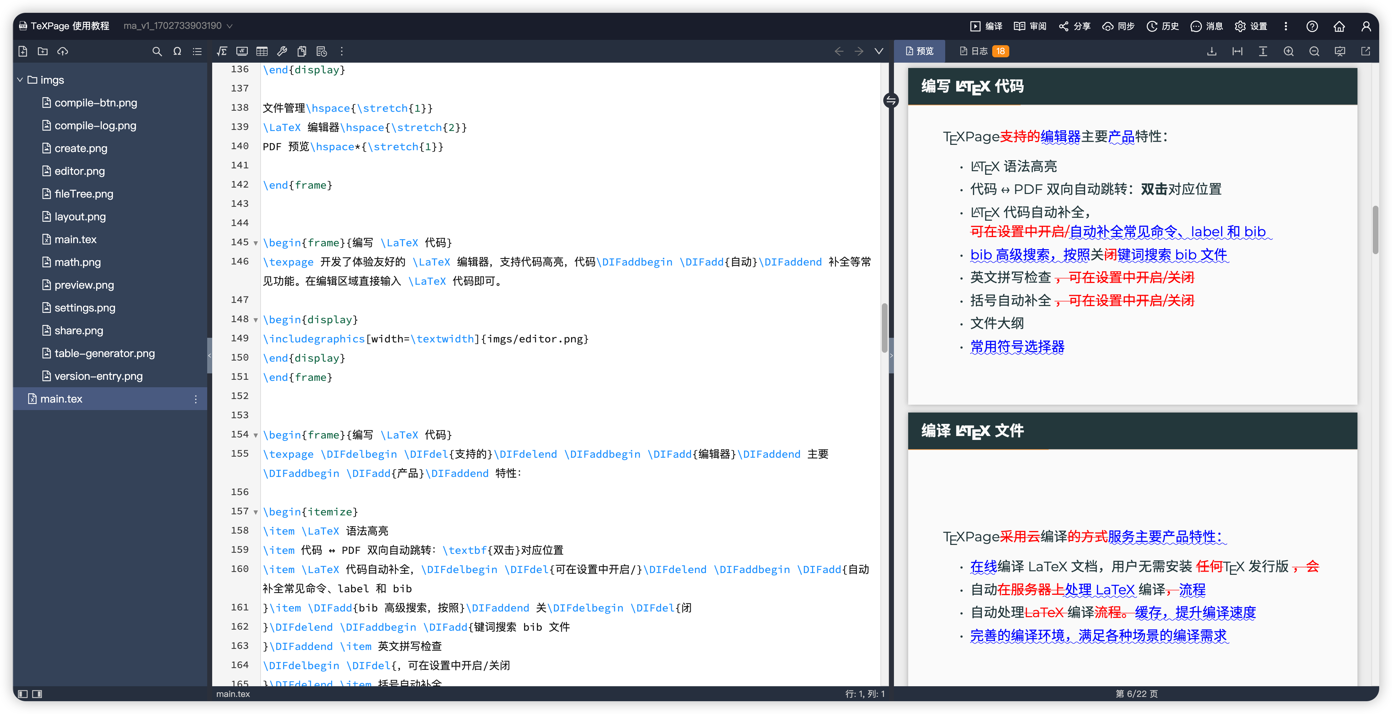Screen dimensions: 1392x714
Task: Click the 编译 compile button
Action: pyautogui.click(x=986, y=26)
